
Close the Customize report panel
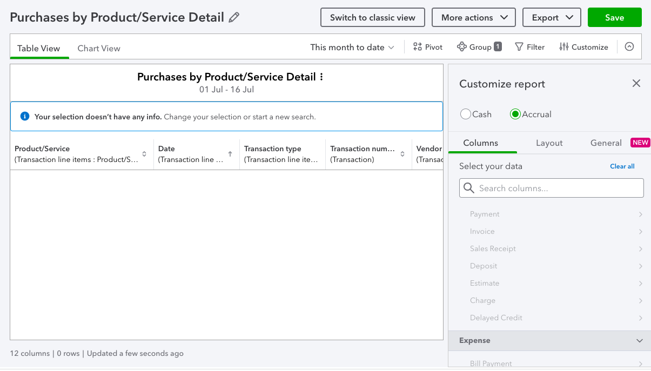point(636,83)
